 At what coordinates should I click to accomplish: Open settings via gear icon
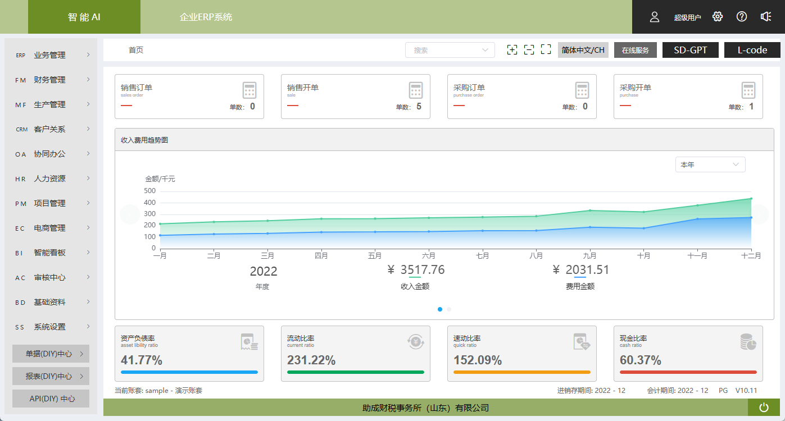point(717,17)
